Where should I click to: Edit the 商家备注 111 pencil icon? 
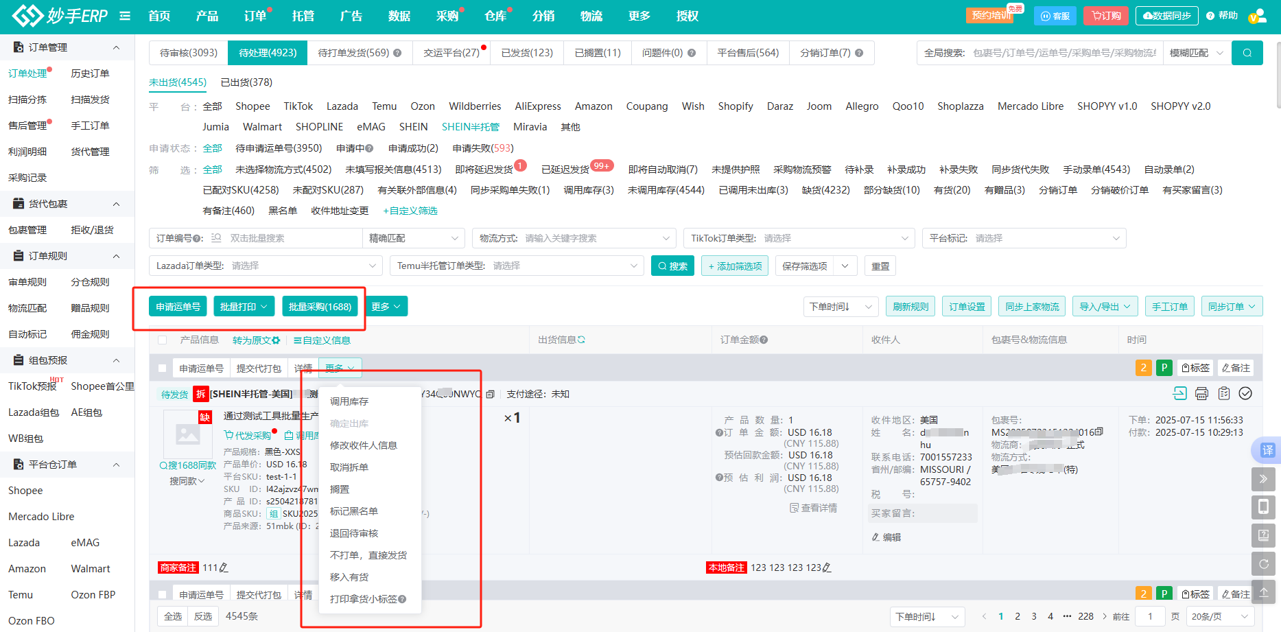coord(224,567)
